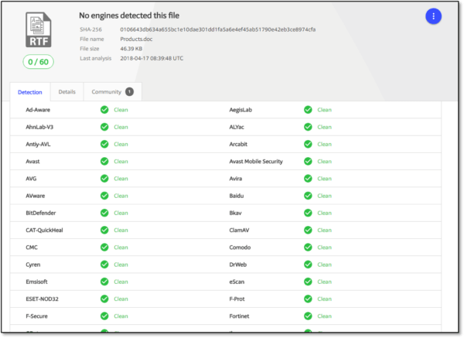This screenshot has height=338, width=464.
Task: Click the green checkmark for Cyren
Action: pyautogui.click(x=104, y=265)
